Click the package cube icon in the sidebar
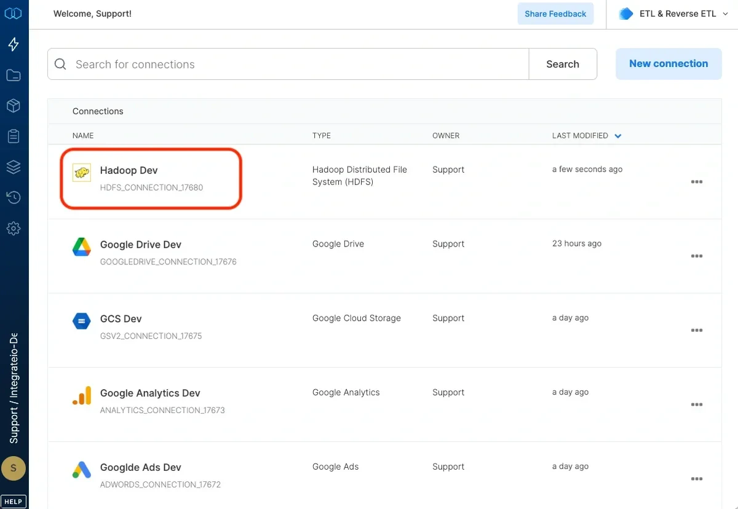Image resolution: width=738 pixels, height=509 pixels. [x=14, y=105]
